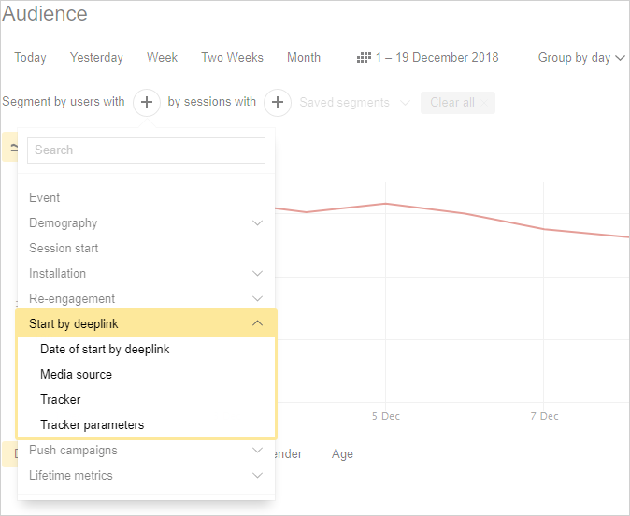This screenshot has height=516, width=630.
Task: Open Saved segments dropdown
Action: tap(354, 103)
